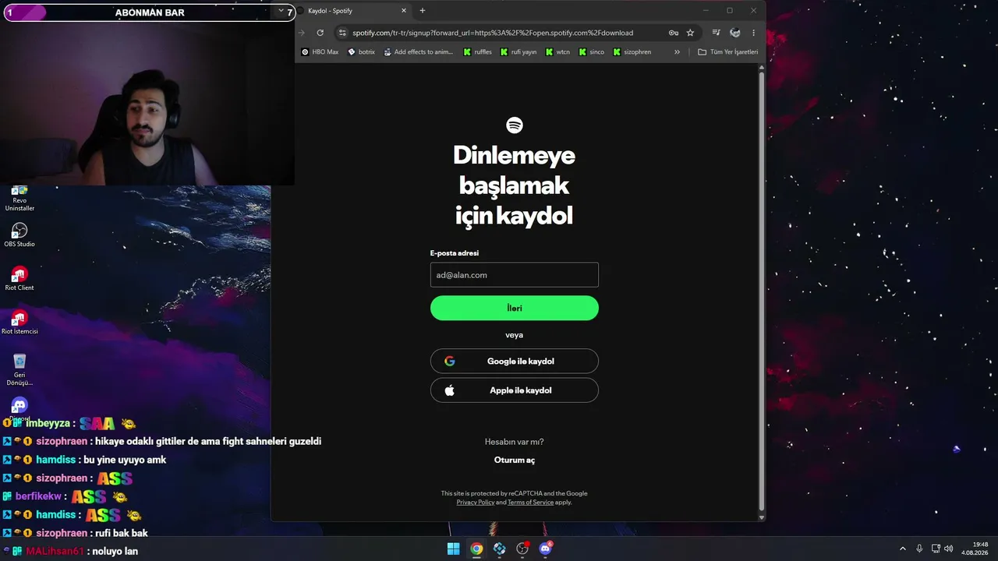Click MALihsan61's 'noluyo lan' chat message

pyautogui.click(x=115, y=551)
